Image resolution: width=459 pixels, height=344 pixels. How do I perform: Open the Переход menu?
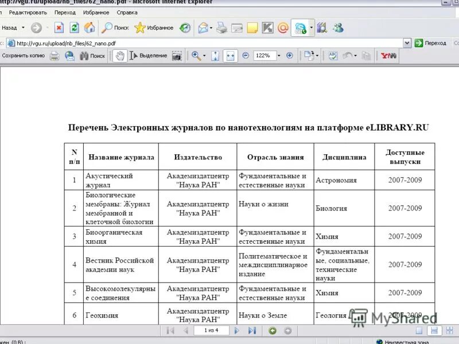click(x=65, y=13)
